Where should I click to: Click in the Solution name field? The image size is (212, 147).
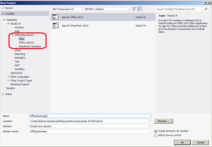point(90,131)
